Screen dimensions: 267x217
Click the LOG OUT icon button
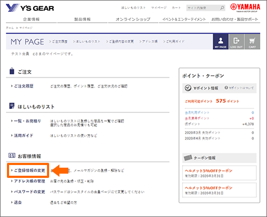(x=236, y=42)
